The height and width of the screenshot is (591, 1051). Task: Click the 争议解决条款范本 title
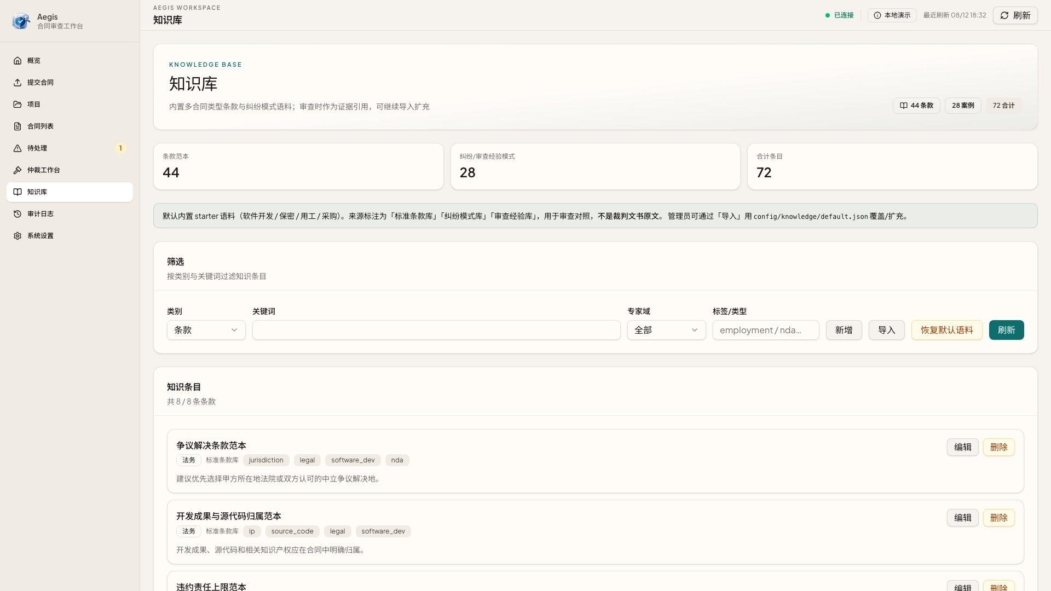click(x=211, y=445)
